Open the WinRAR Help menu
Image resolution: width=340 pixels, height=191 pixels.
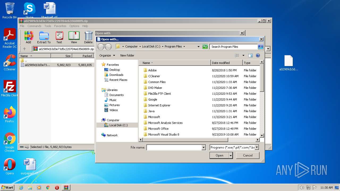85,26
